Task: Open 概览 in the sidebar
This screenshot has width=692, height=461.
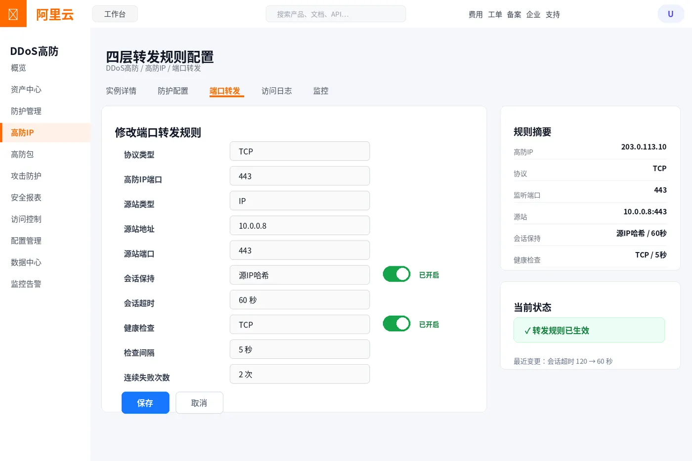Action: (x=45, y=68)
